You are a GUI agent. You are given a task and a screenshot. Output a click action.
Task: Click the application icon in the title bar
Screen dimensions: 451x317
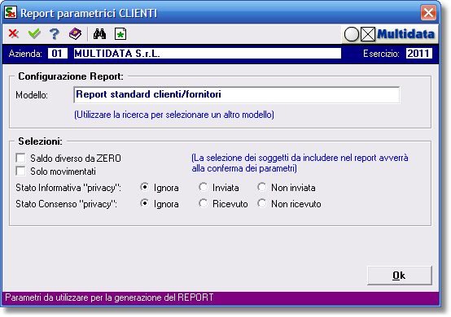coord(11,13)
